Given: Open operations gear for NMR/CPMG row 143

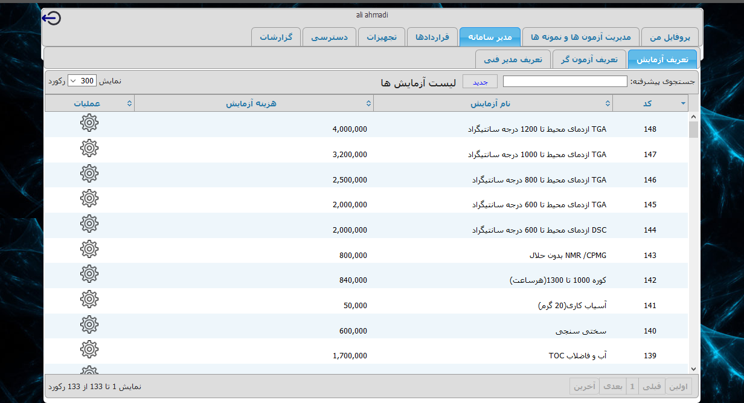Looking at the screenshot, I should pyautogui.click(x=89, y=249).
